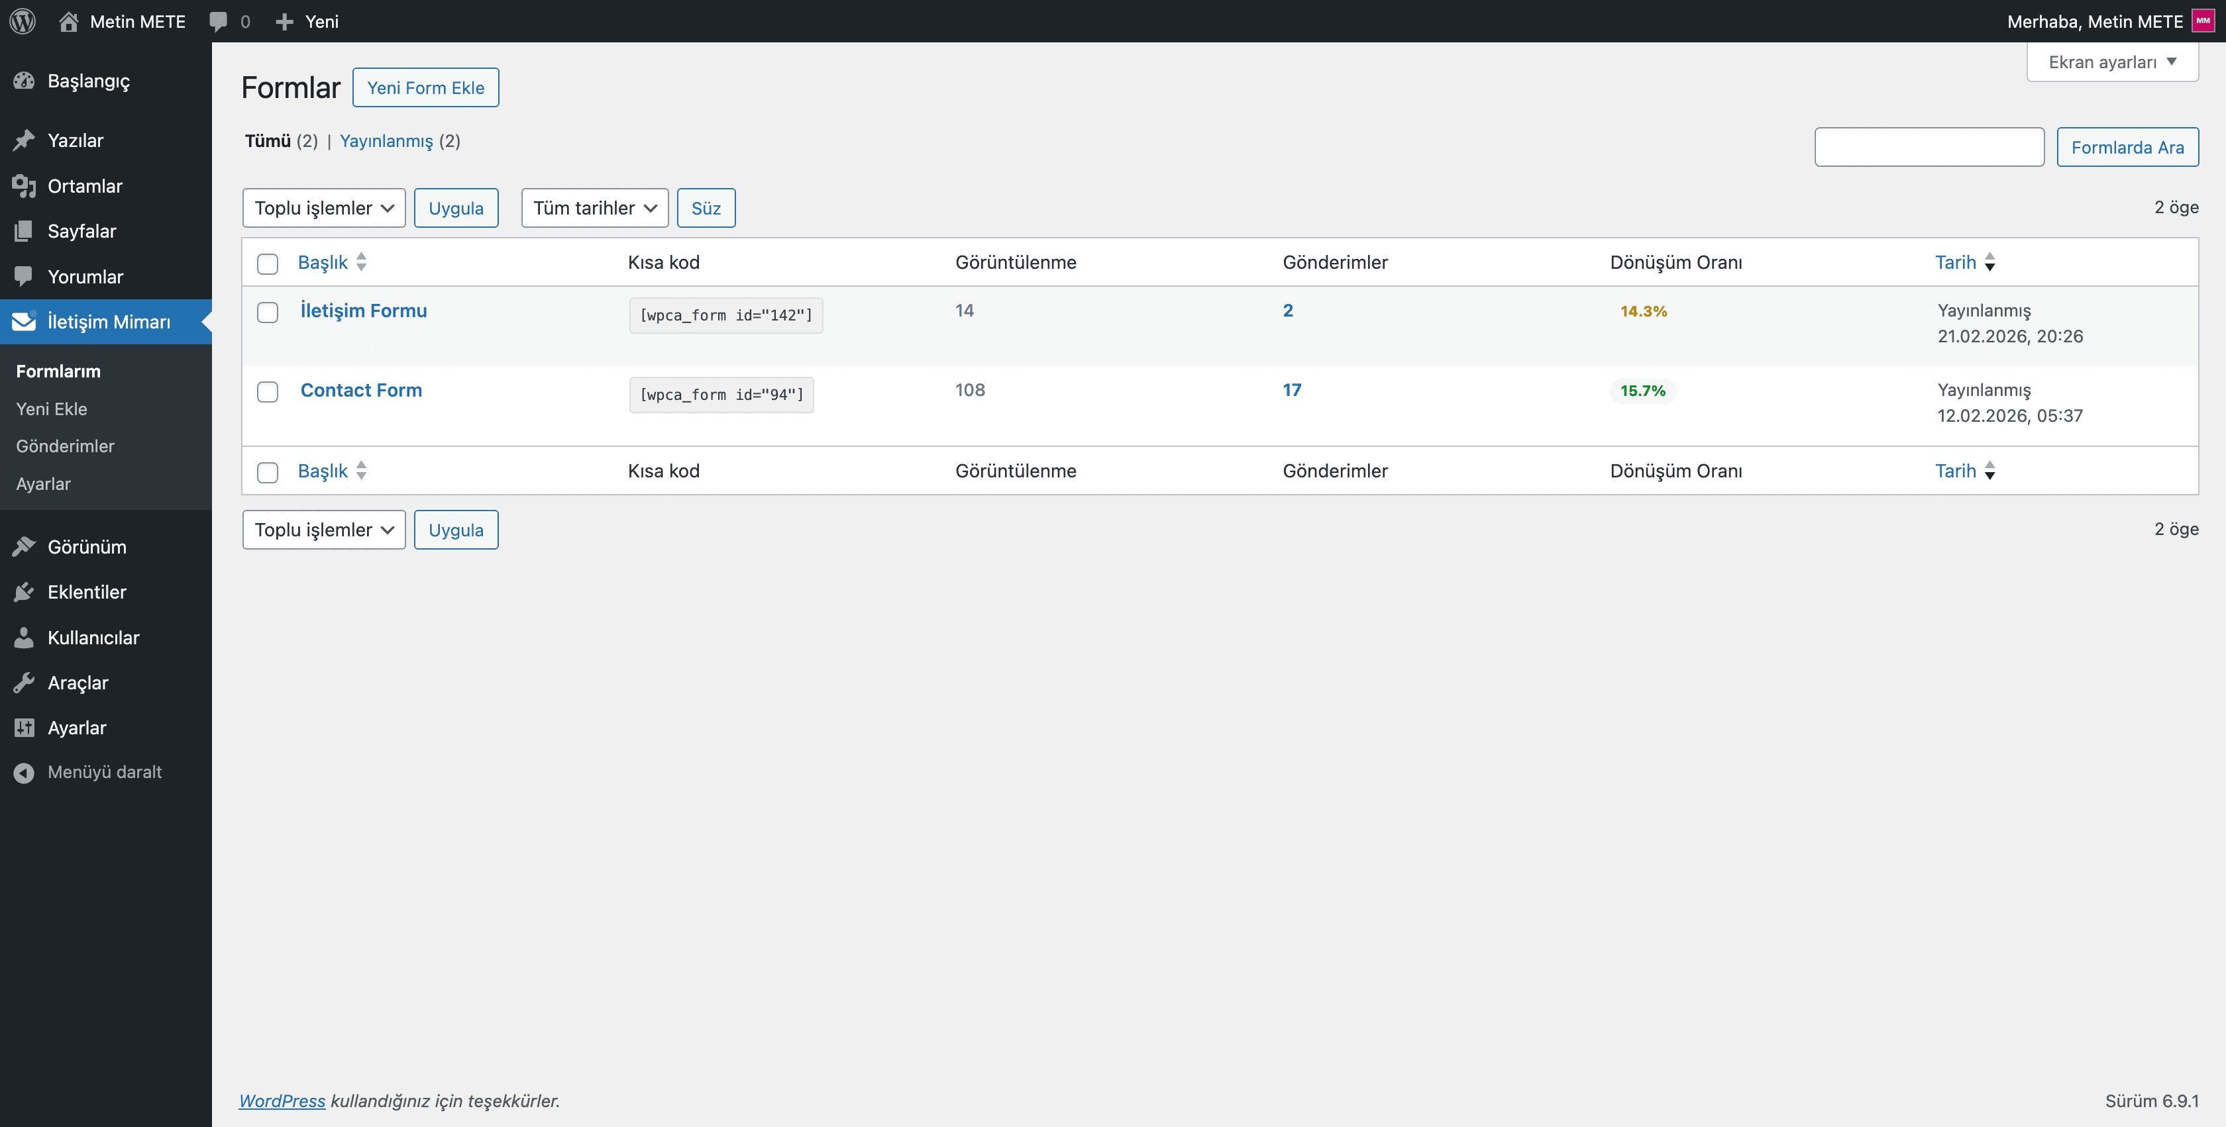The height and width of the screenshot is (1127, 2226).
Task: Open the site home icon in the admin bar
Action: (x=69, y=21)
